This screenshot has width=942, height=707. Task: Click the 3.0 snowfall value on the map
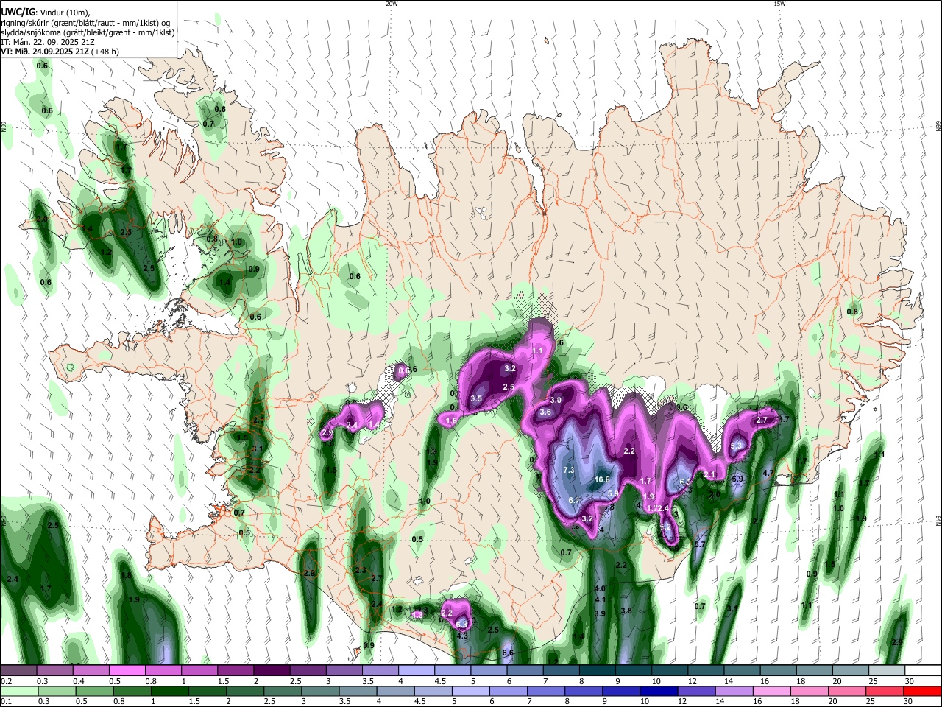pos(556,401)
